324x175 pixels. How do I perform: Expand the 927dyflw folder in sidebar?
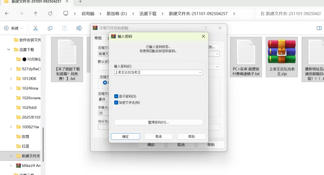click(11, 69)
